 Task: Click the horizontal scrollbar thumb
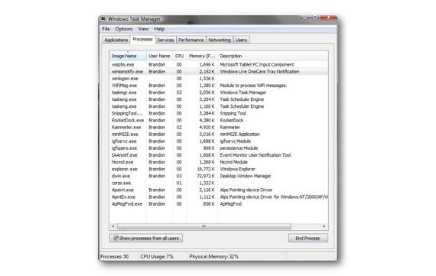tap(204, 226)
